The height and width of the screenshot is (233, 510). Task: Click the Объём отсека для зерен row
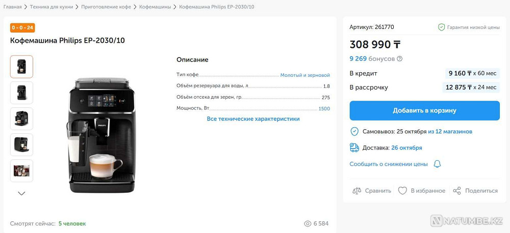(253, 97)
